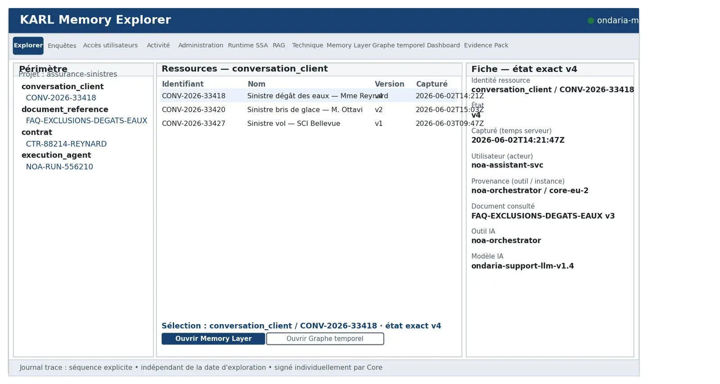
Task: Open the Graphe temporel tab
Action: coord(398,45)
